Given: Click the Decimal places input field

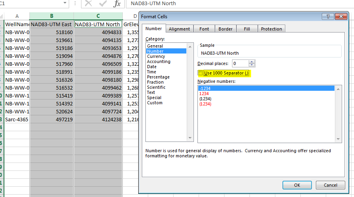Looking at the screenshot, I should [240, 63].
